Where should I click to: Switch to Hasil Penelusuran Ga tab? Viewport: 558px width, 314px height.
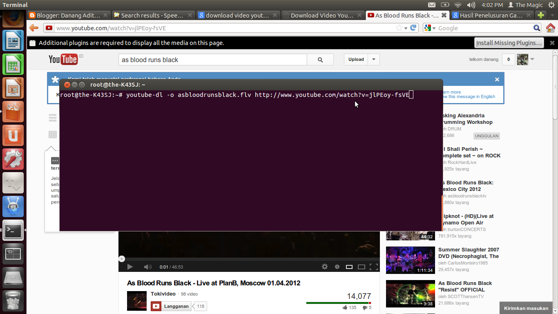[491, 16]
